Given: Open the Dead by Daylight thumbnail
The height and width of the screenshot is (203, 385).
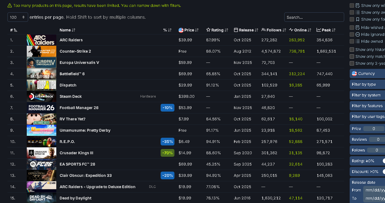Looking at the screenshot, I should (x=41, y=198).
